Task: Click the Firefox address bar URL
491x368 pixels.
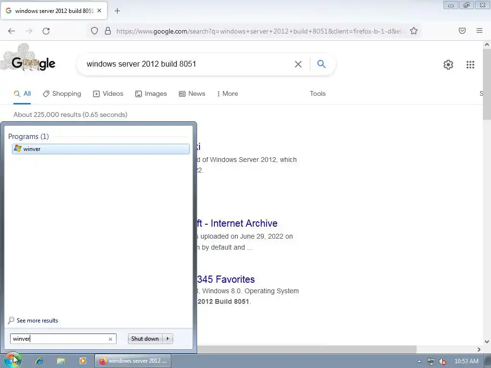Action: pos(260,31)
